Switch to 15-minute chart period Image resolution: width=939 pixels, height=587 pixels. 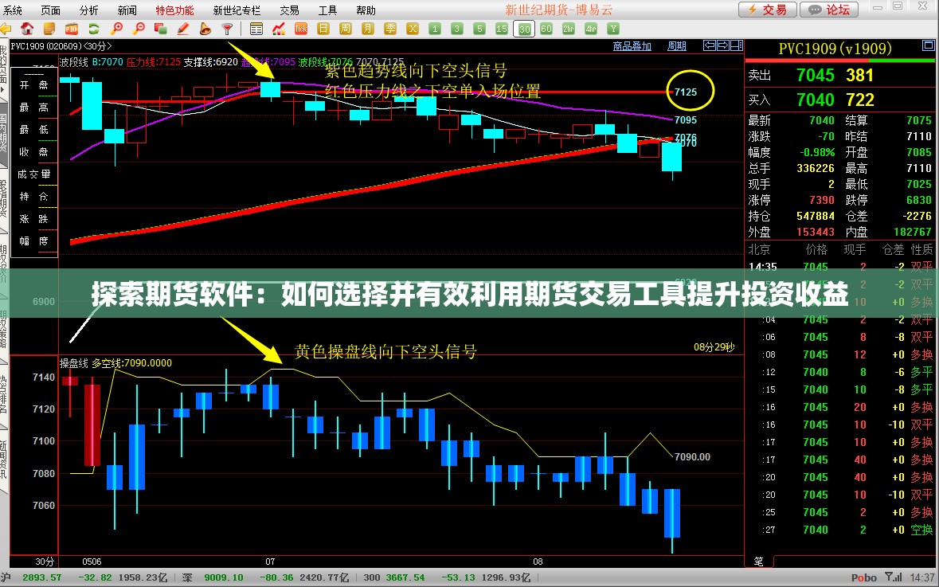pos(502,29)
